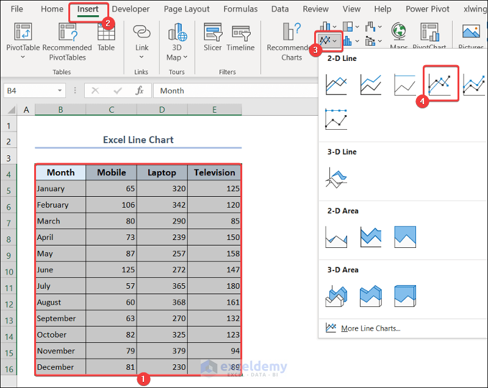Insert a Table using ribbon icon
The height and width of the screenshot is (388, 488).
tap(106, 37)
